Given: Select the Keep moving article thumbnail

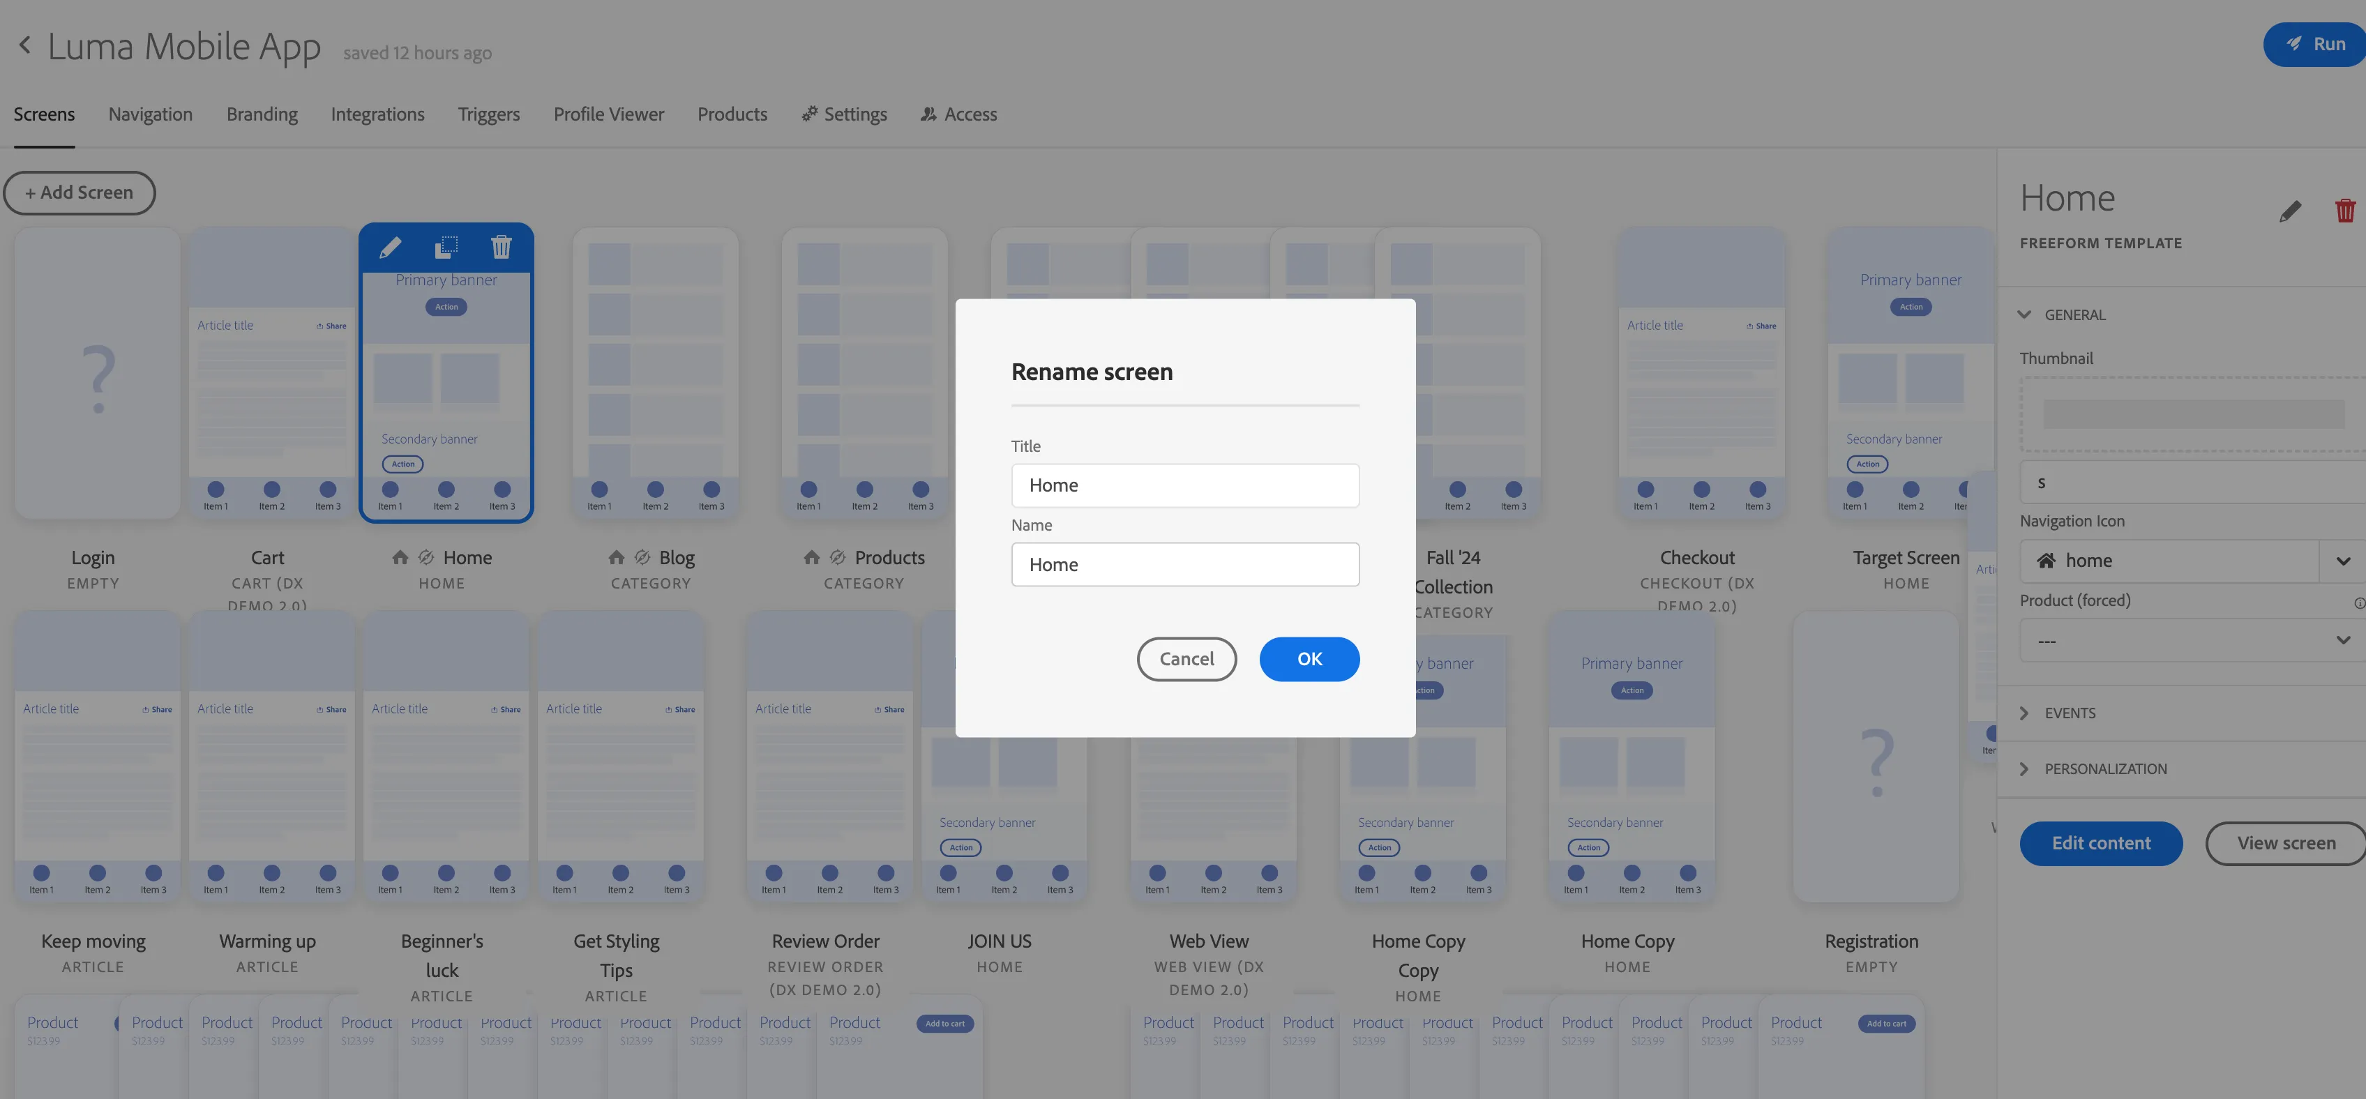Looking at the screenshot, I should (x=98, y=757).
